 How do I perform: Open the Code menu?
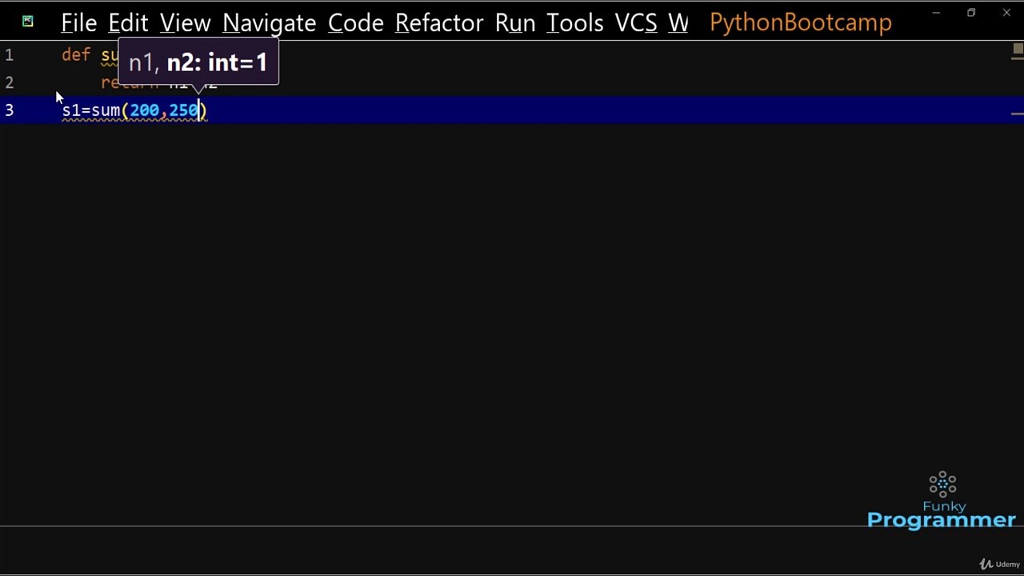[x=355, y=23]
